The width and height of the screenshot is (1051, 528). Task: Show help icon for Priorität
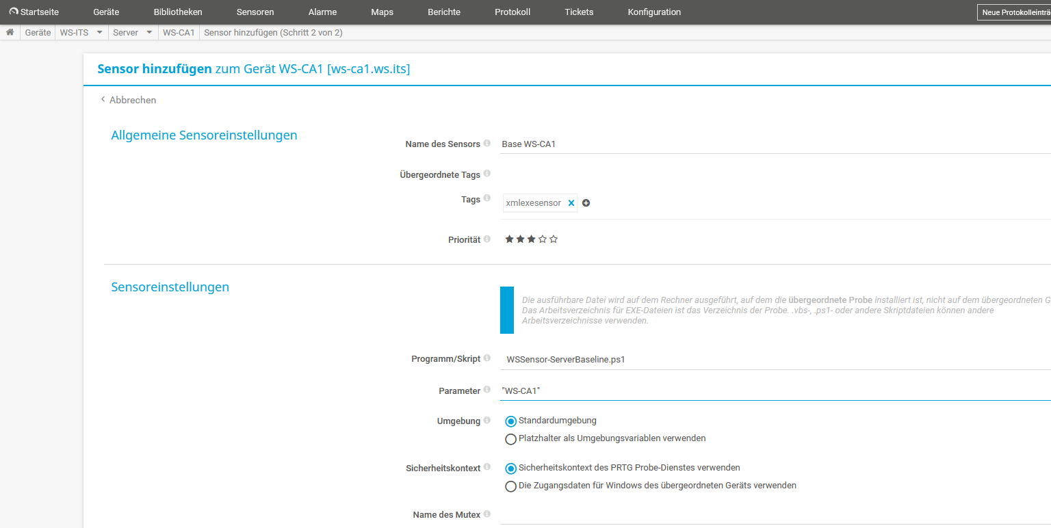(x=487, y=239)
